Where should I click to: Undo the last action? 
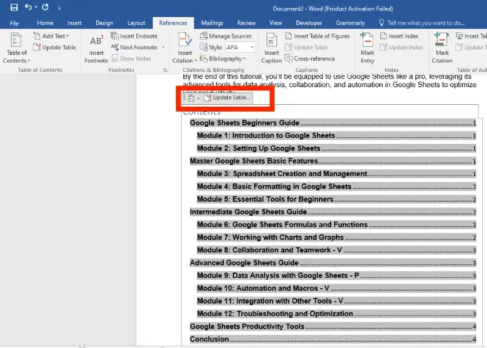pyautogui.click(x=28, y=7)
